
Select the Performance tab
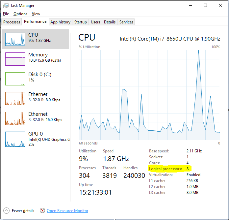[x=35, y=21]
